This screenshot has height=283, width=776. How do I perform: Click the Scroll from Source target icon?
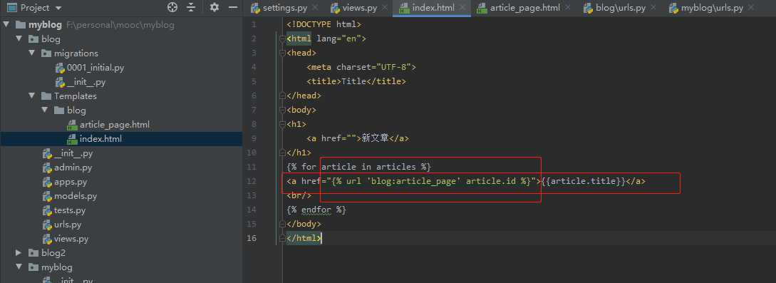[172, 7]
